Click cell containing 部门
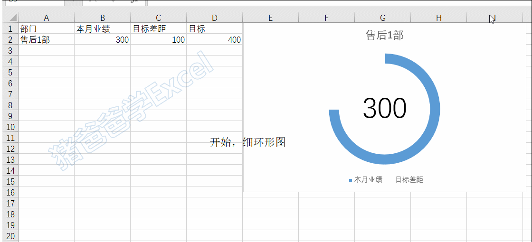532x242 pixels. 46,28
